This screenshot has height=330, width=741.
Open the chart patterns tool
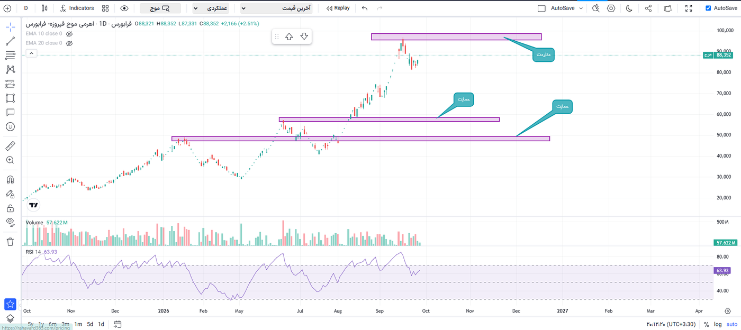[x=10, y=70]
